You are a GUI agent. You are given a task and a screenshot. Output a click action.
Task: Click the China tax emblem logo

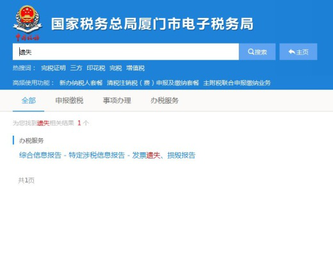28,23
